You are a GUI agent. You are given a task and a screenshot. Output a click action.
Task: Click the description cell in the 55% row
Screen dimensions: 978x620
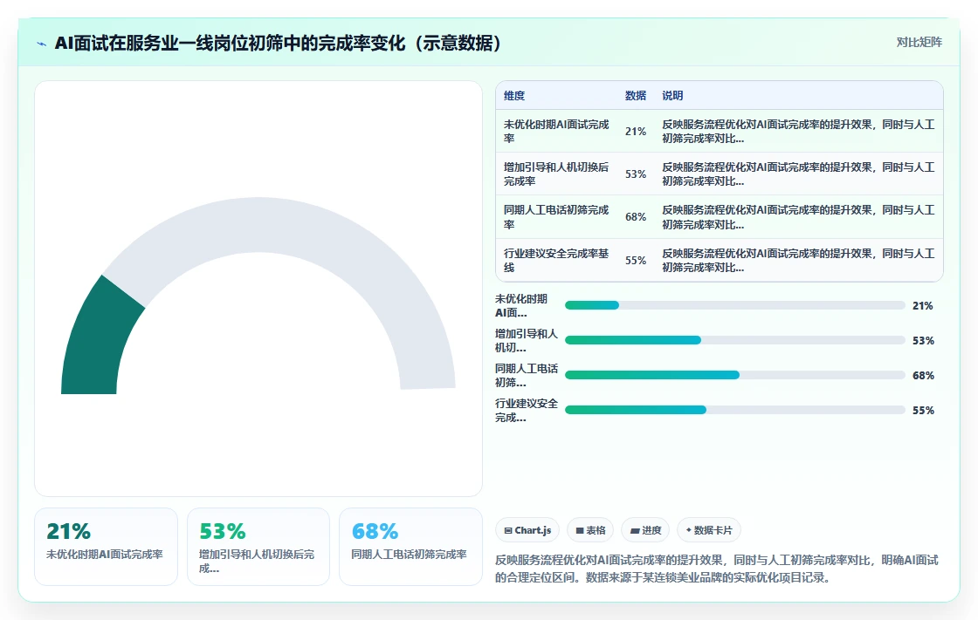798,261
